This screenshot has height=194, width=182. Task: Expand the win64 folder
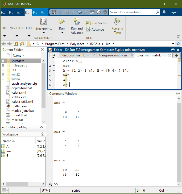[3, 79]
